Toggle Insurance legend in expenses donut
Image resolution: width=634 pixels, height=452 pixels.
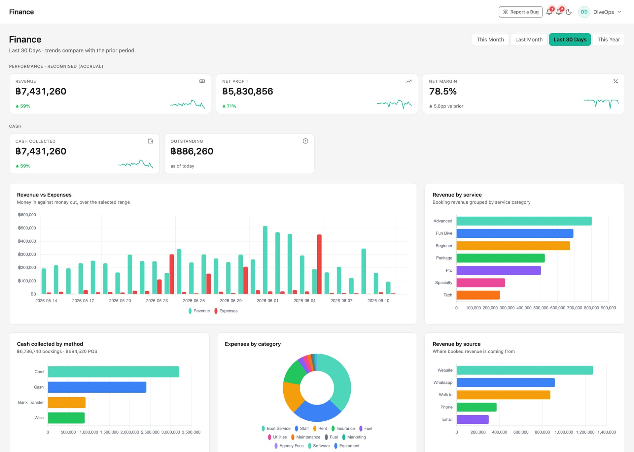[343, 429]
